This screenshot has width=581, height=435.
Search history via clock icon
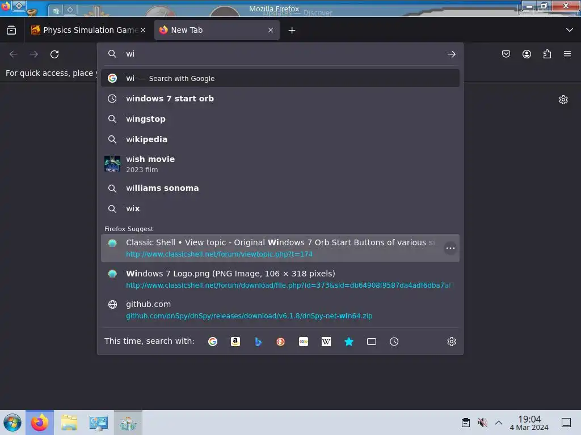394,342
